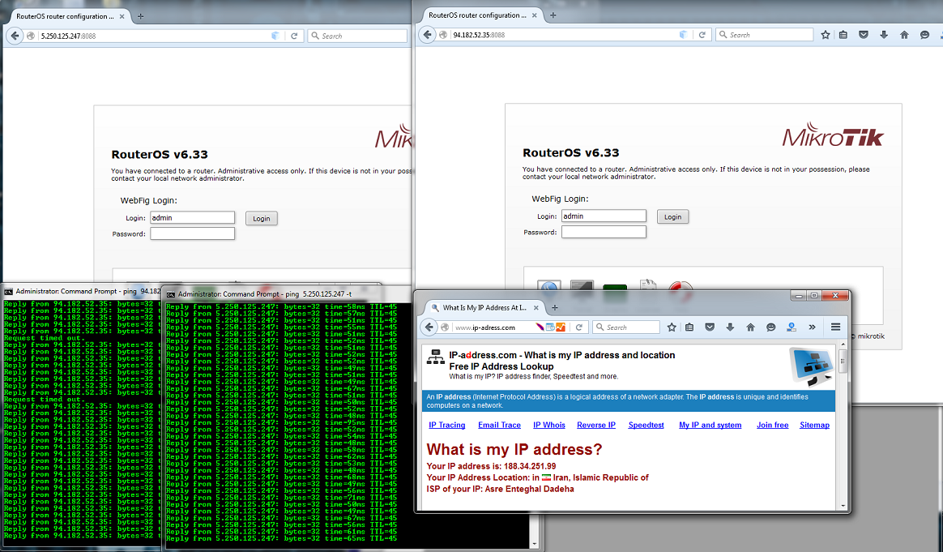Save 94.182.52.35 page to Pocket
943x552 pixels.
(x=864, y=35)
